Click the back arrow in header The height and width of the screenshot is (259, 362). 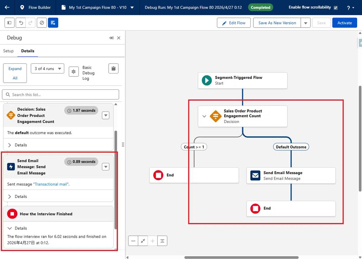[x=7, y=7]
